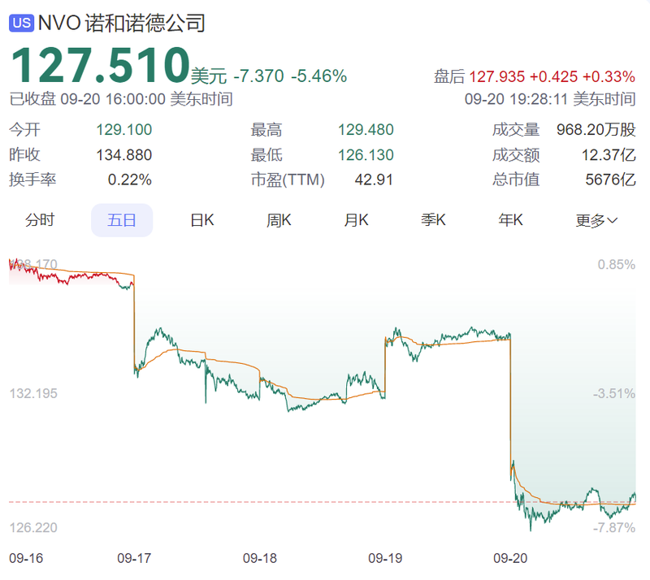Click the NVO 诺和诺德公司 stock title
The height and width of the screenshot is (580, 650).
point(122,24)
